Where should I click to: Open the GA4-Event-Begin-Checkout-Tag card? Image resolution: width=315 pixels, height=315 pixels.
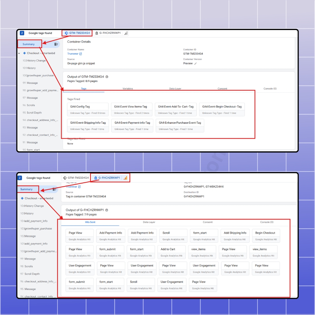(222, 109)
